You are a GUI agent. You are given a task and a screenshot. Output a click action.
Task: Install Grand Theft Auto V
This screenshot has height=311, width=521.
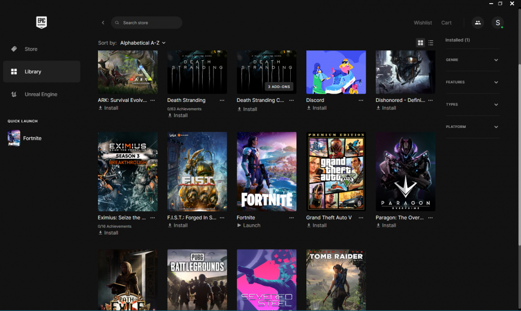[x=317, y=225]
